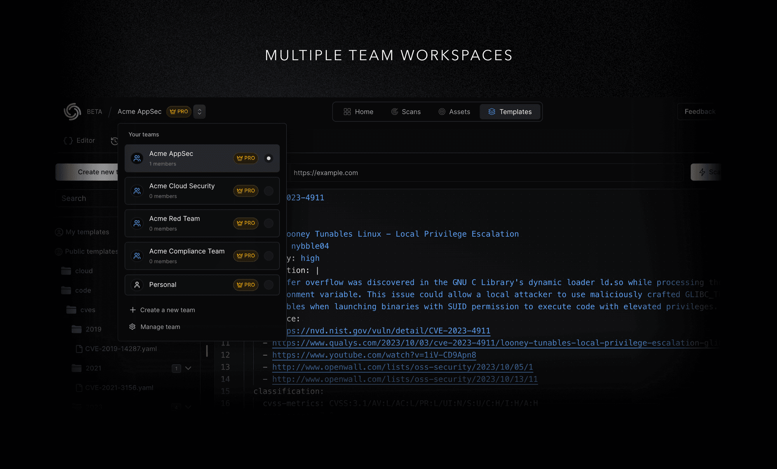
Task: Open the Feedback button
Action: click(699, 112)
